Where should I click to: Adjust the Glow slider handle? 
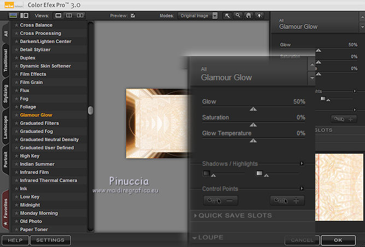pos(254,109)
